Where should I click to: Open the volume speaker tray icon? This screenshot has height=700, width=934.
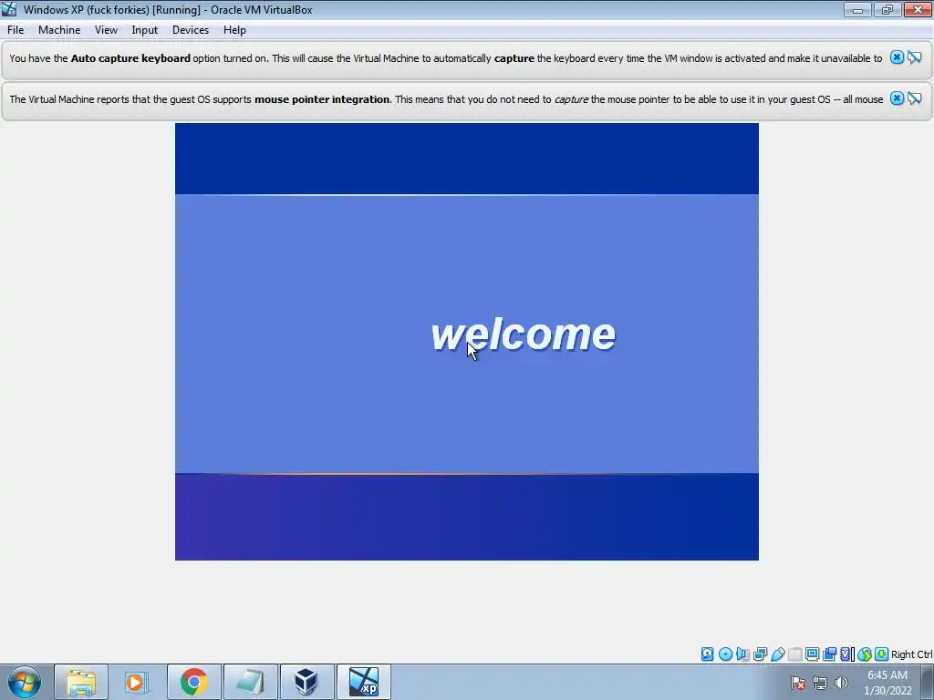[x=841, y=683]
